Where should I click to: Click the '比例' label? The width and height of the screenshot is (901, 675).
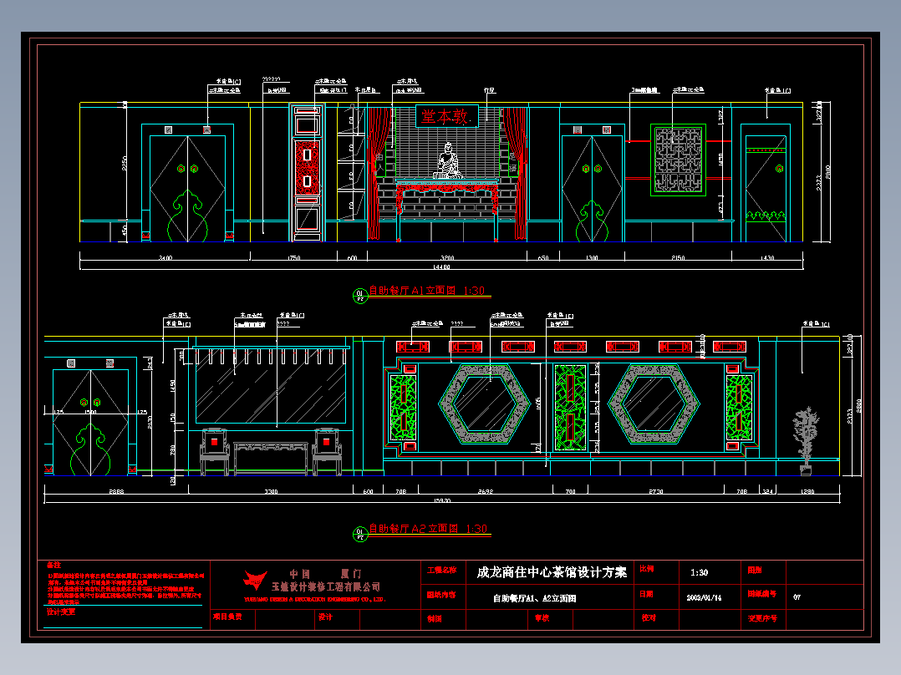click(646, 569)
